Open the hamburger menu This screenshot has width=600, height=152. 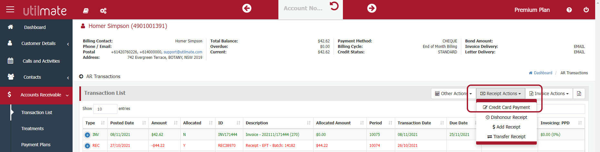tap(10, 9)
